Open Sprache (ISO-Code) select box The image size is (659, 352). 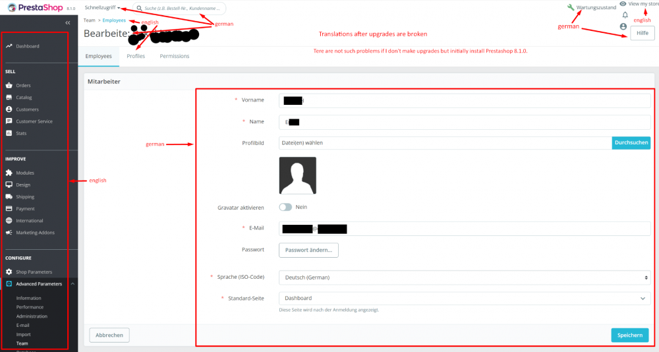pyautogui.click(x=465, y=278)
